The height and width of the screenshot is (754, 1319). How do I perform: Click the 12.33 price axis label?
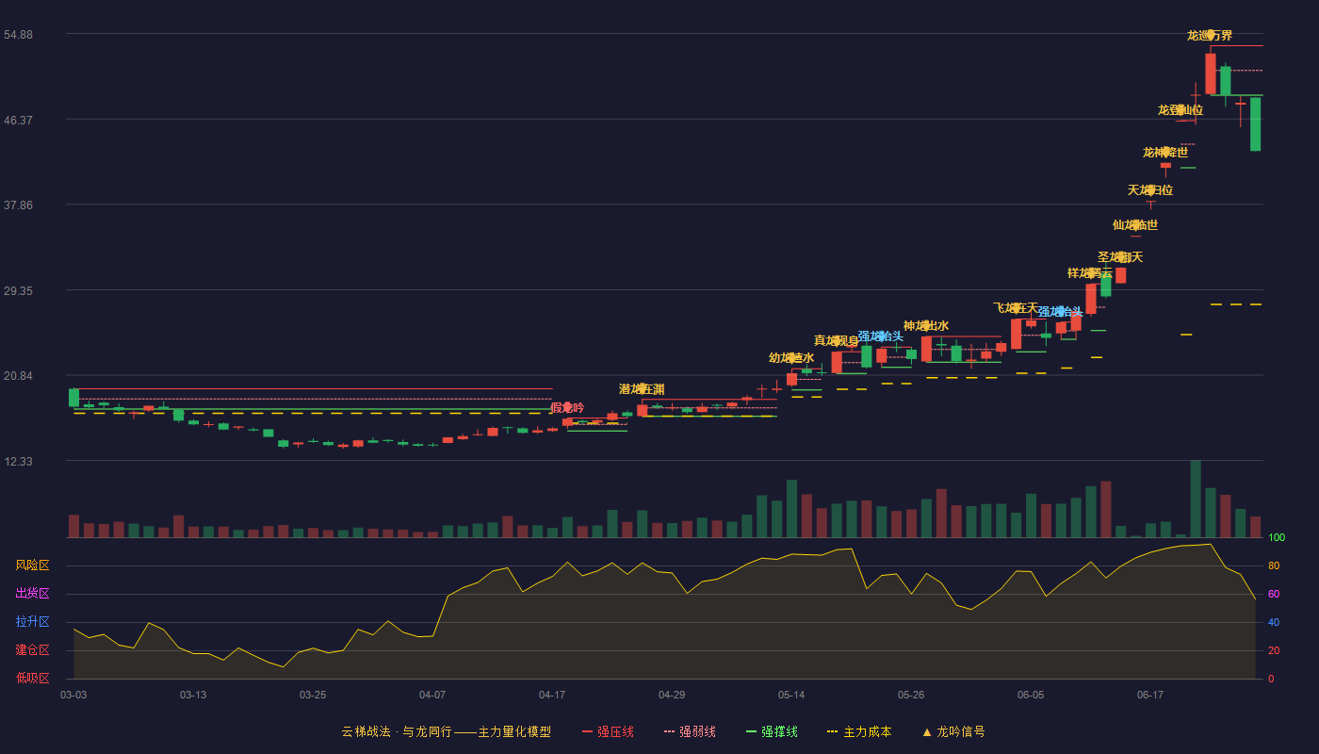coord(18,462)
